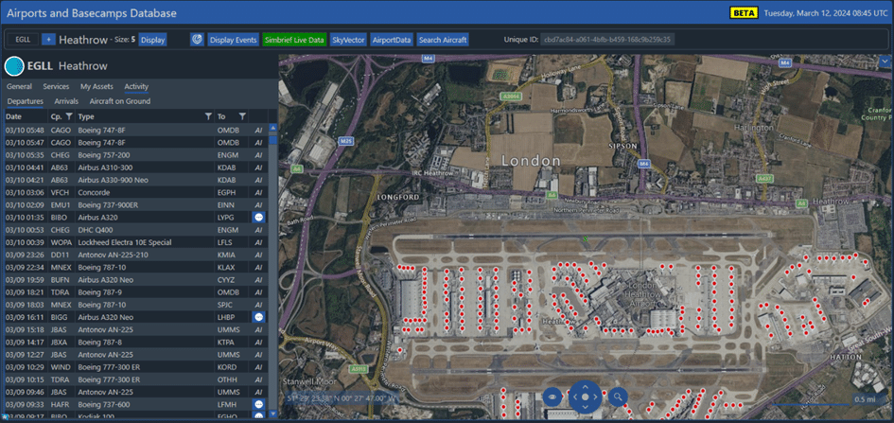
Task: Pan the map down using navigation arrow
Action: click(x=585, y=408)
